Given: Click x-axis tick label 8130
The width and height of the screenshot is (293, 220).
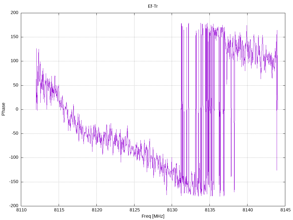Looking at the screenshot, I should [x=172, y=210].
